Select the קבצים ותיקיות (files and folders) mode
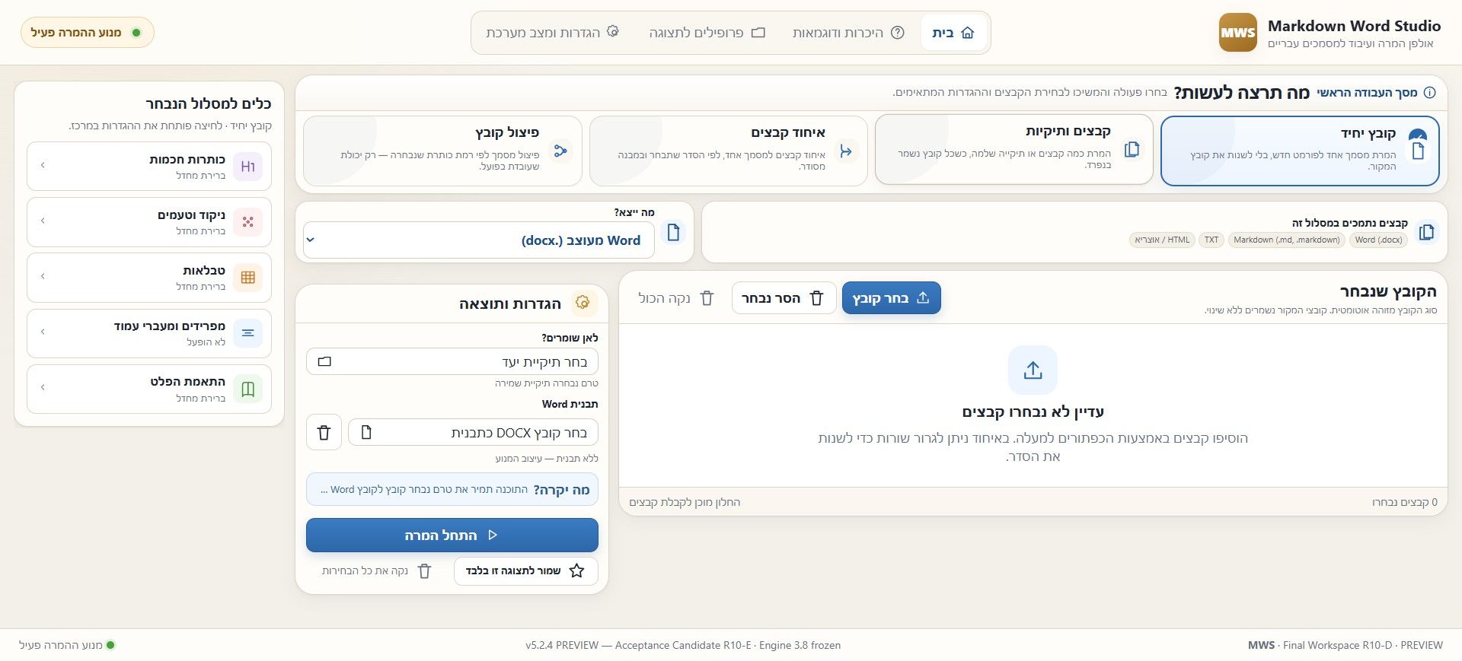This screenshot has width=1462, height=661. (x=1014, y=149)
